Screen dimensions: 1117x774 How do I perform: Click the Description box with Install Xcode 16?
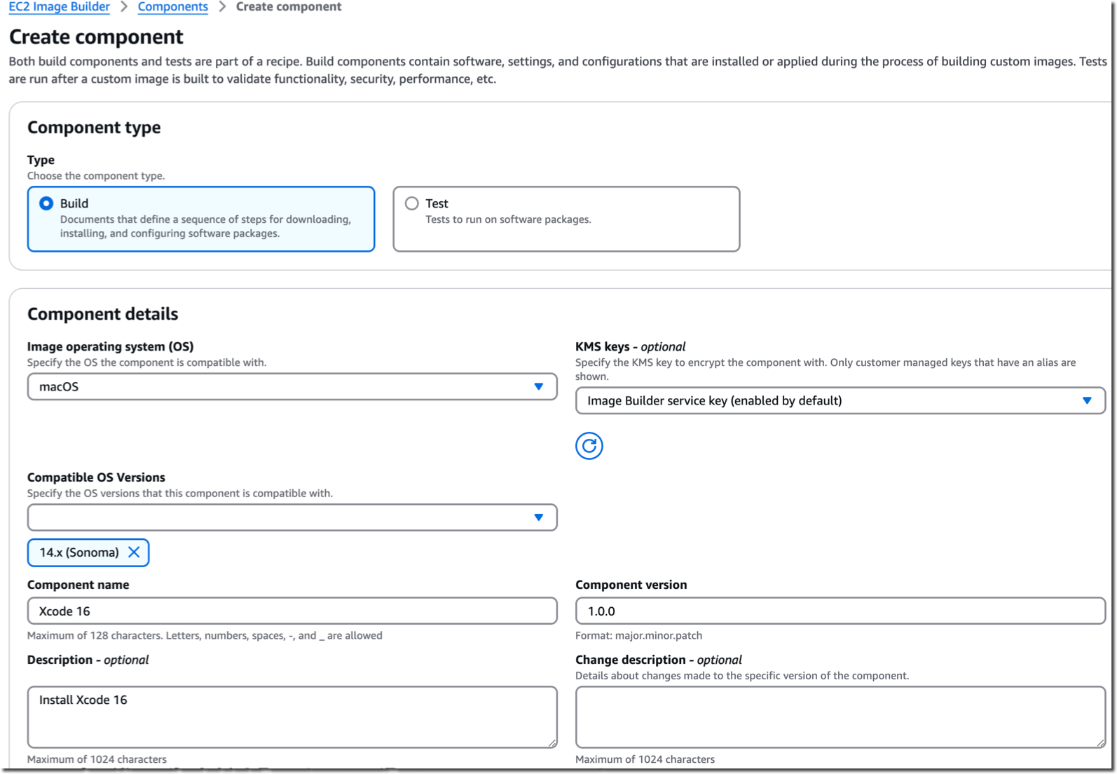click(292, 717)
